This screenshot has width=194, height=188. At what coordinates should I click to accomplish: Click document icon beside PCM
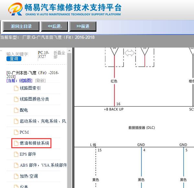click(x=16, y=132)
